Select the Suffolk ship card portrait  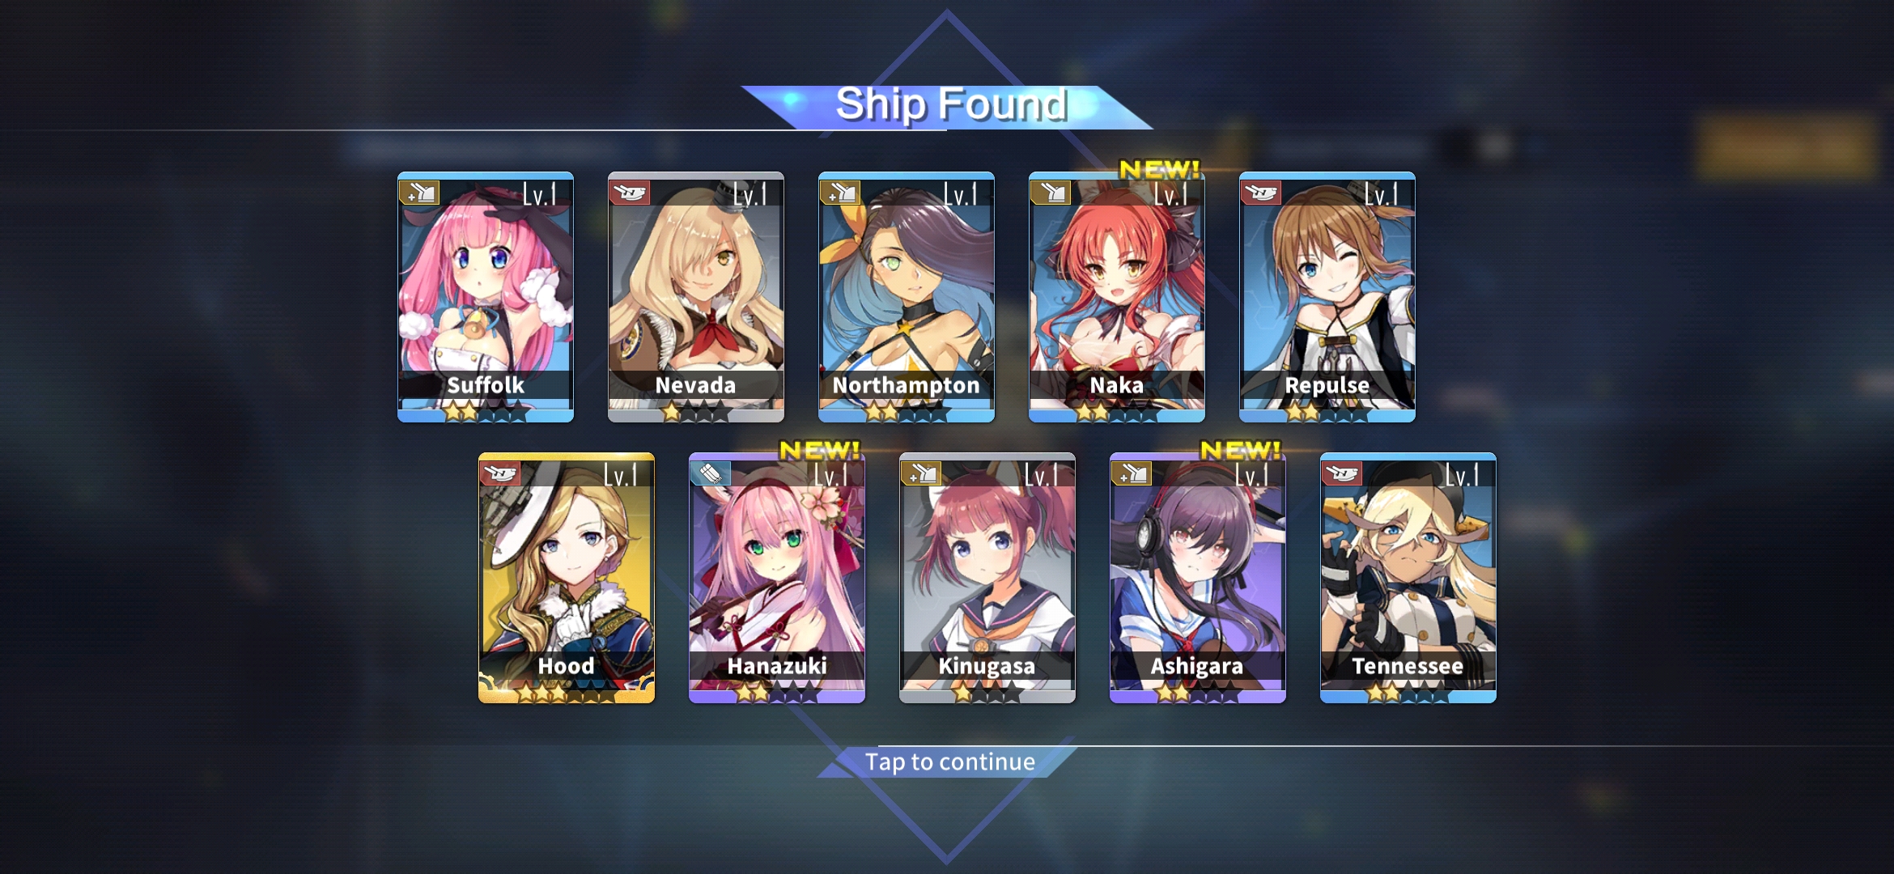pyautogui.click(x=486, y=296)
